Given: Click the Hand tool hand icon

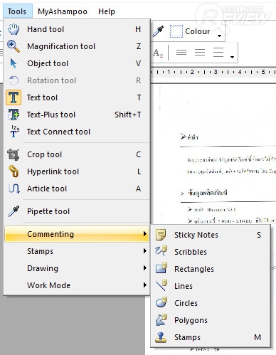Looking at the screenshot, I should (x=14, y=29).
